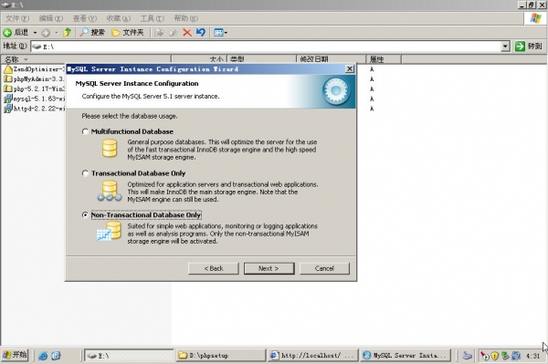Go up one folder level

[67, 33]
